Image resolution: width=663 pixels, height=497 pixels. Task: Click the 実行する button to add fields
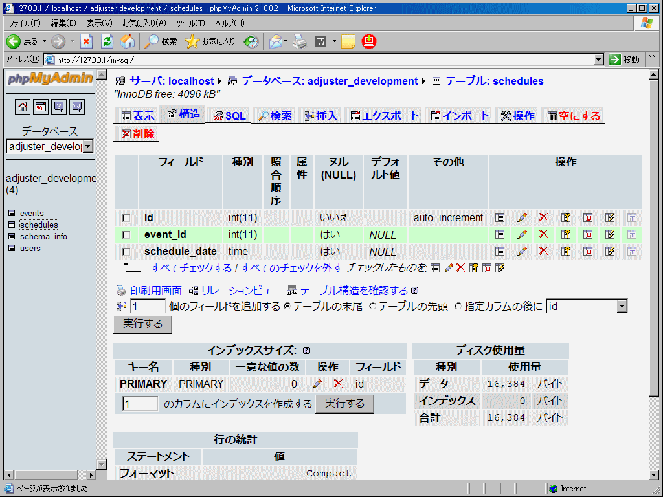coord(142,324)
